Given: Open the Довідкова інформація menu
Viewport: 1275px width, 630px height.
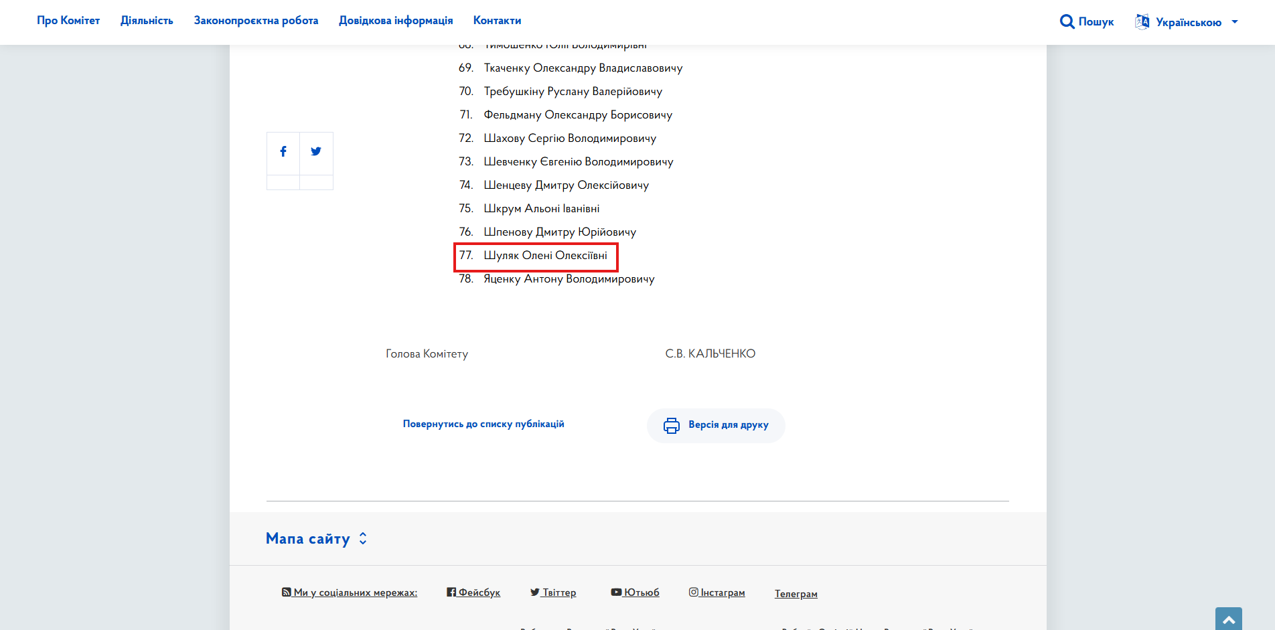Looking at the screenshot, I should click(x=396, y=21).
